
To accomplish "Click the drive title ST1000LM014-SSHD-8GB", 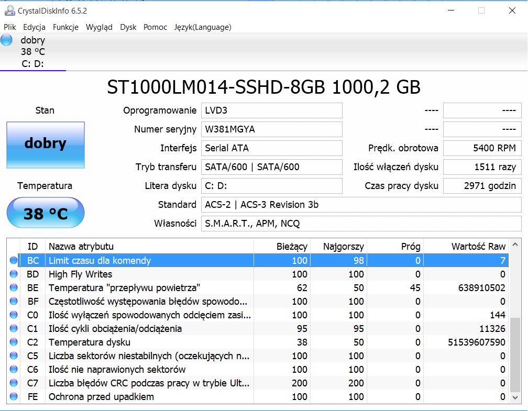I will (x=263, y=87).
